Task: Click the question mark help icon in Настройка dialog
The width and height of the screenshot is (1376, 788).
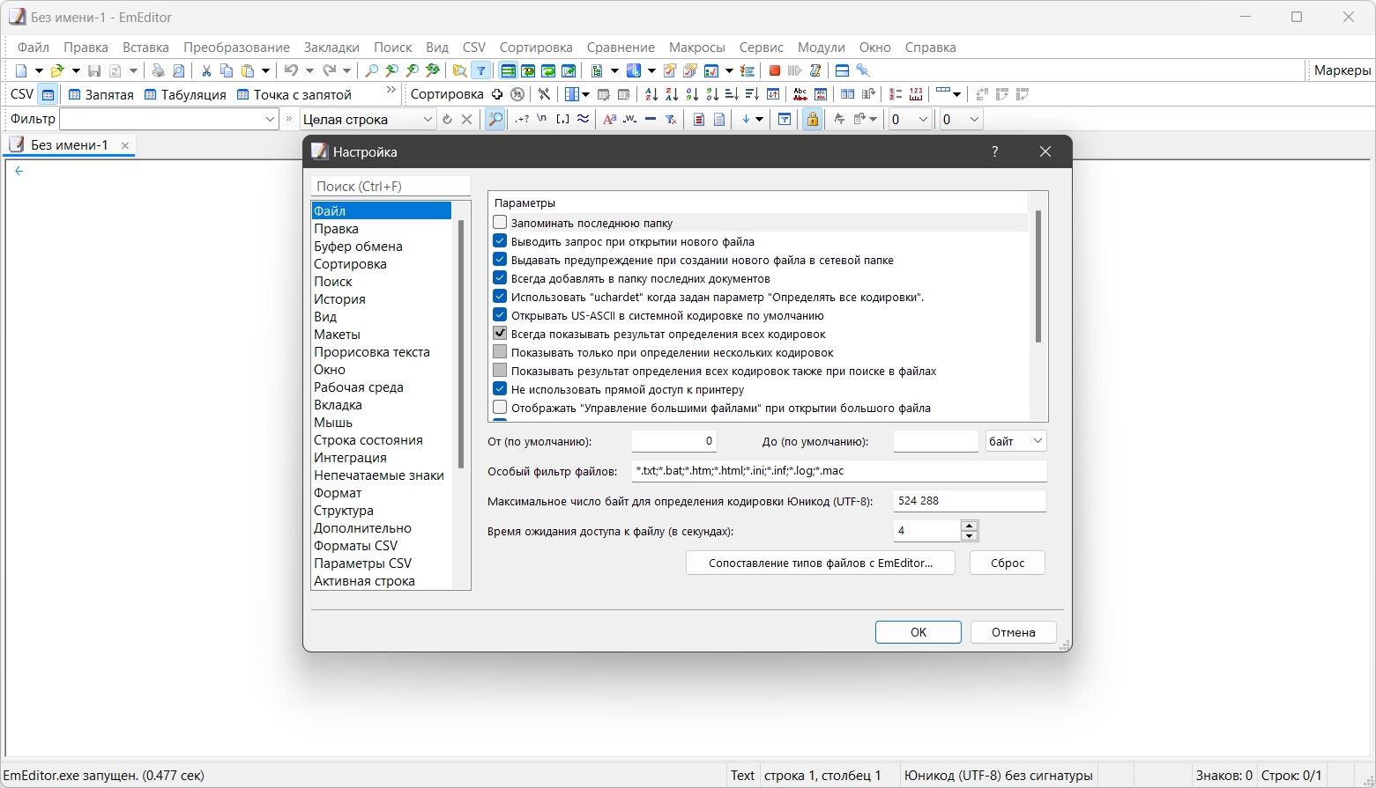Action: point(994,151)
